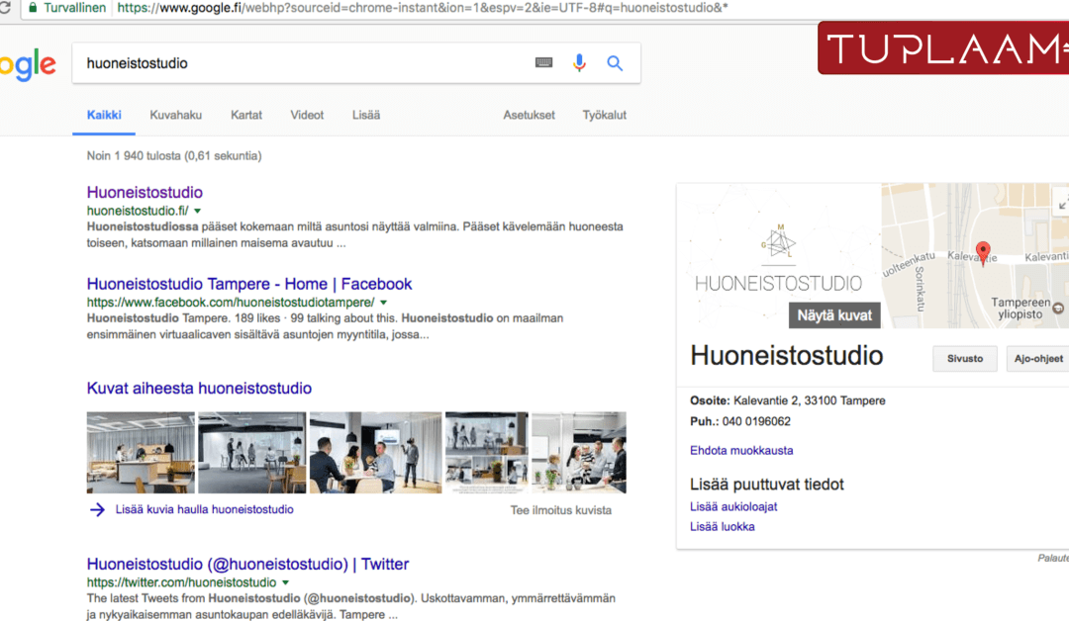Click the arrow beside Lisää kuvia haulla huoneistostudio
Image resolution: width=1069 pixels, height=621 pixels.
pos(97,510)
